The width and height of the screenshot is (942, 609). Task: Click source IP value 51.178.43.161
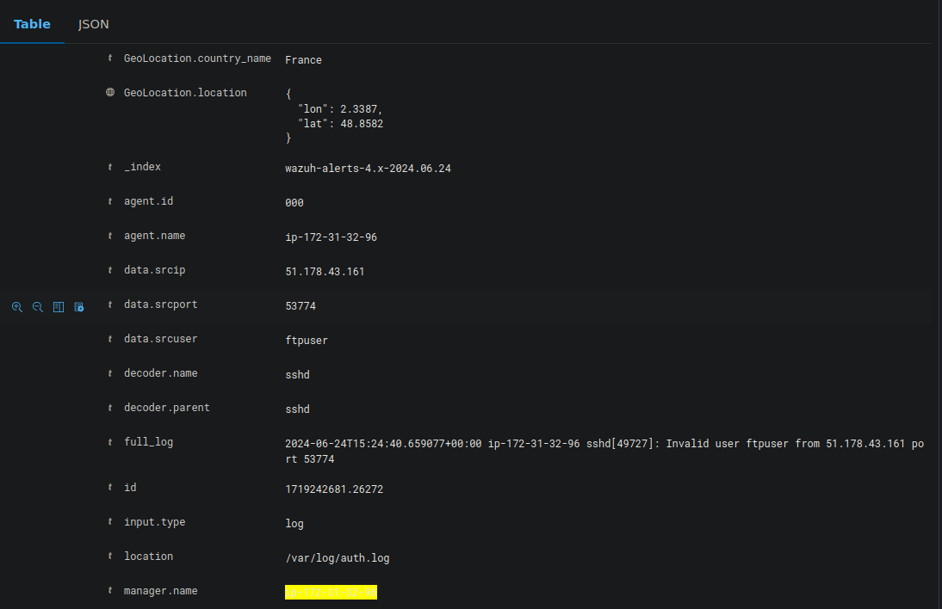tap(325, 272)
